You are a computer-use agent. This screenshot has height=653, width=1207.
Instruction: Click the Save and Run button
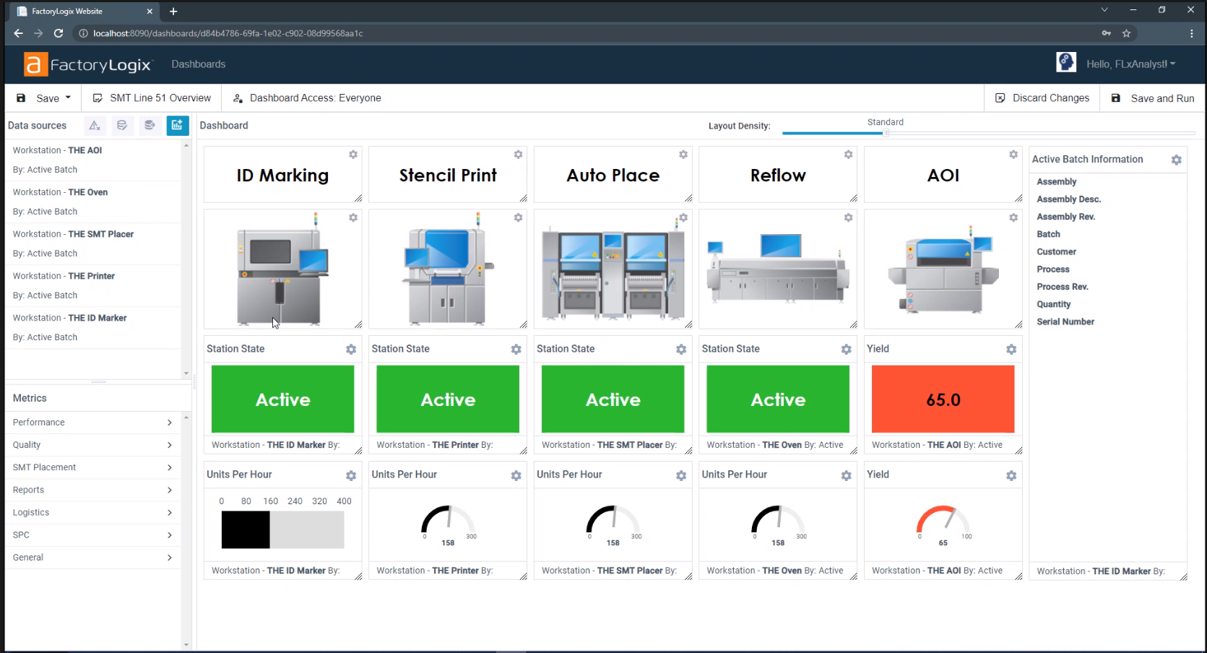coord(1151,98)
